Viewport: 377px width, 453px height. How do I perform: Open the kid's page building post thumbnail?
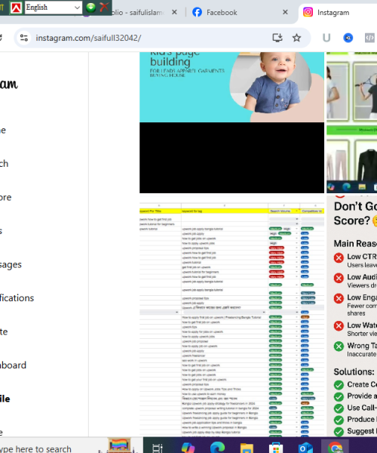232,87
